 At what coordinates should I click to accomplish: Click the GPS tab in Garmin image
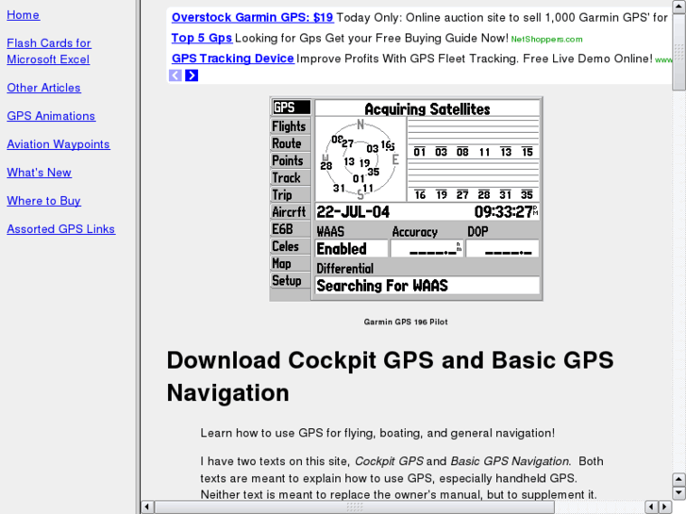tap(291, 108)
